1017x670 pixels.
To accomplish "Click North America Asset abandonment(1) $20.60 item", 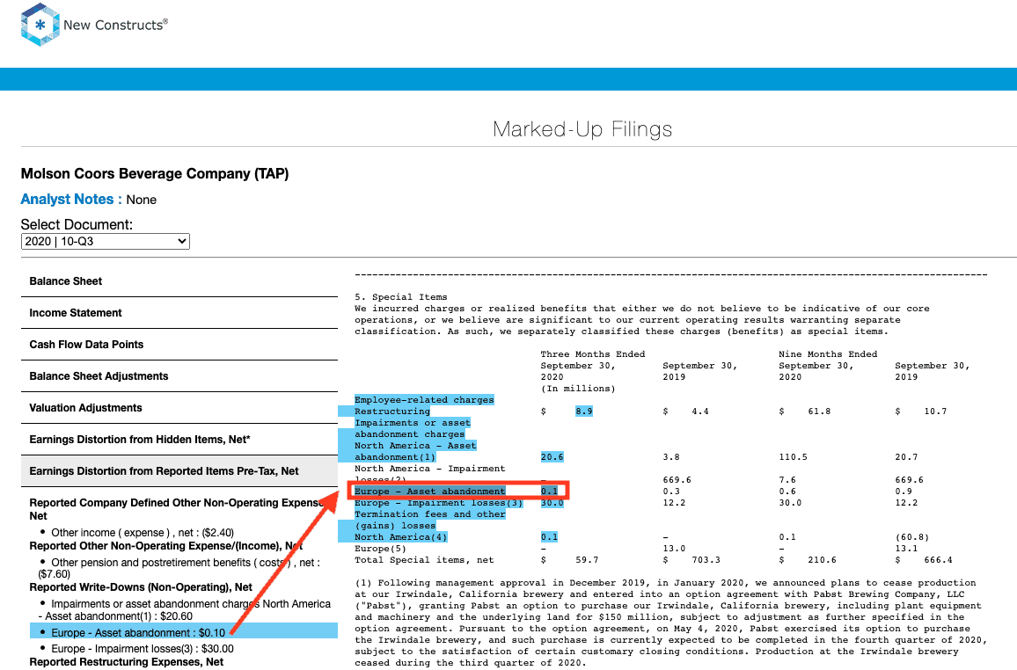I will [184, 610].
